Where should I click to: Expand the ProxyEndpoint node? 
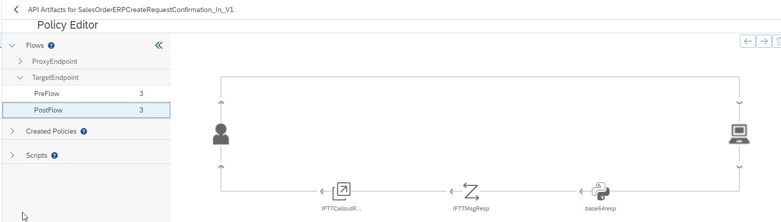click(20, 61)
